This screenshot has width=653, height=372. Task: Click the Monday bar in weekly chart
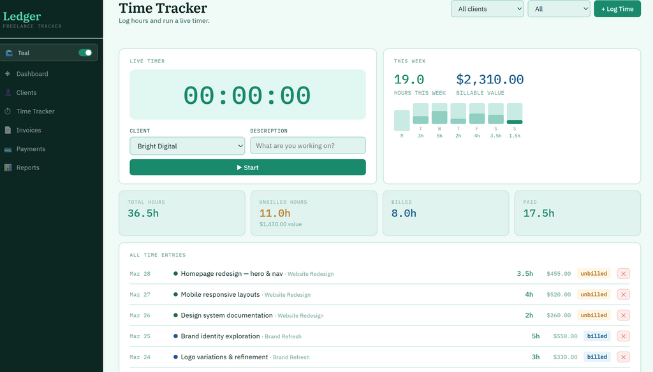tap(402, 120)
